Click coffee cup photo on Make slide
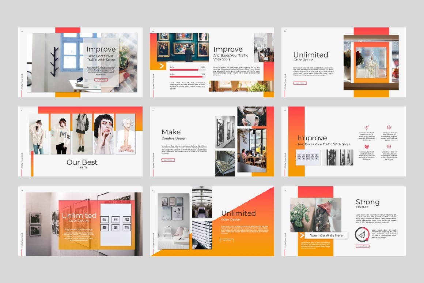Viewport: 424px width, 283px height. 252,116
